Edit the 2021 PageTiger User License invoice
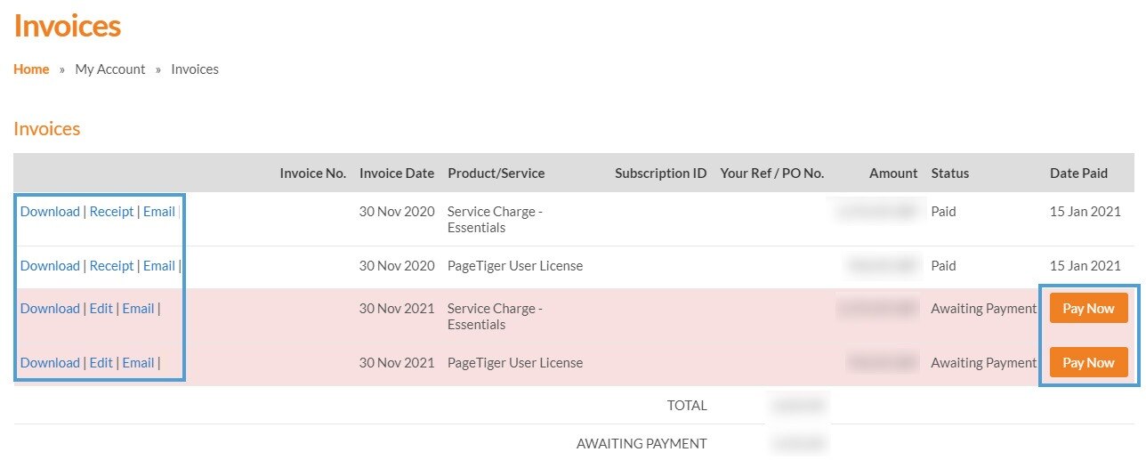The image size is (1146, 460). pos(101,363)
